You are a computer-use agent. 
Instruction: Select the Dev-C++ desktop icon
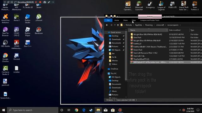click(27, 44)
